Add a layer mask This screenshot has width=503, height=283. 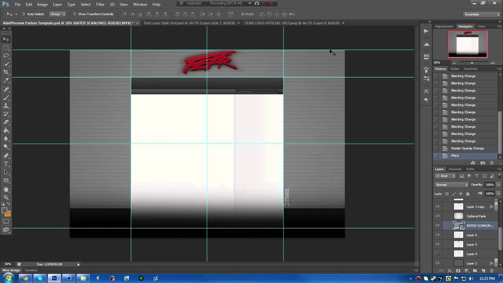tap(458, 271)
